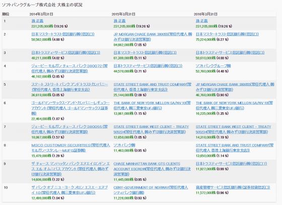Open 日本トラスティ・サービス信託銀行 link in 2015 column
Image resolution: width=282 pixels, height=205 pixels.
148,66
